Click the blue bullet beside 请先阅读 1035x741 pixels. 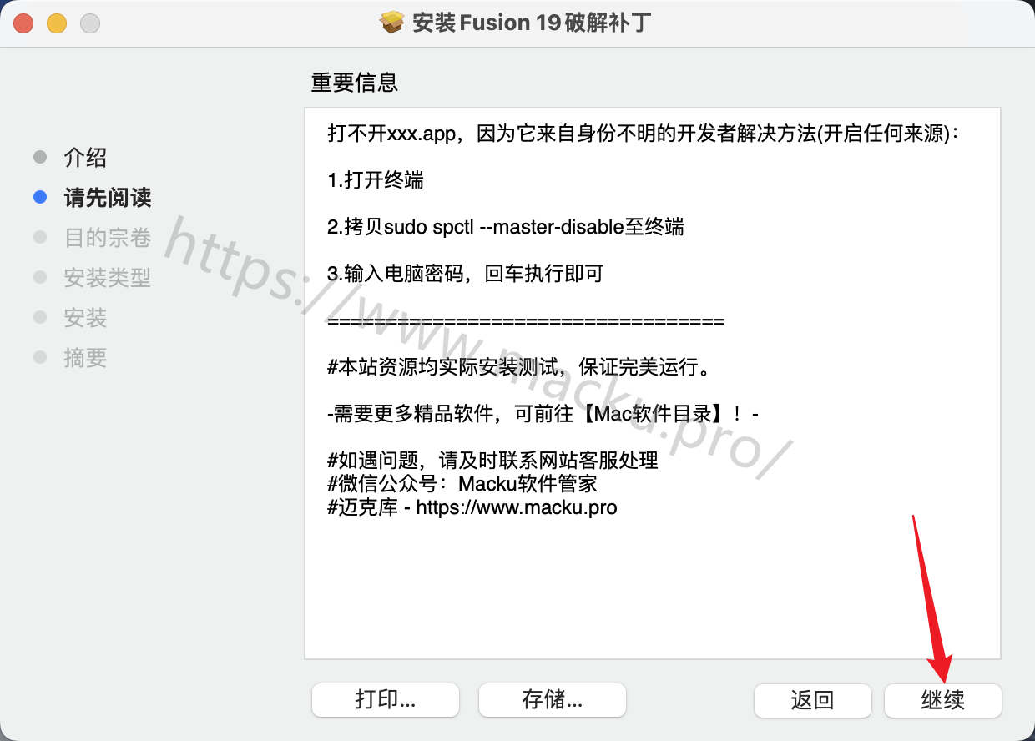[40, 198]
